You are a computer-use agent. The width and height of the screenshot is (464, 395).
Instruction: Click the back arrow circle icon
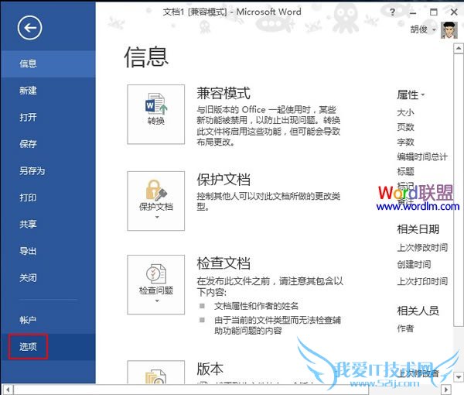point(29,28)
